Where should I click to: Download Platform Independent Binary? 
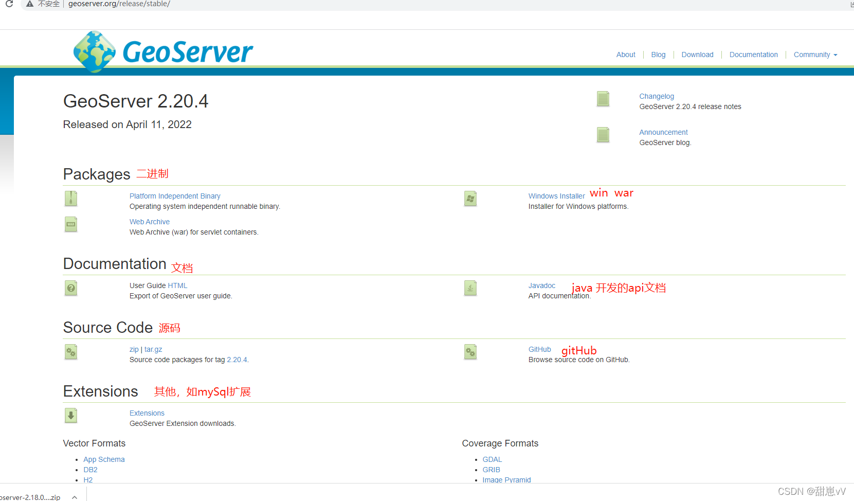pos(175,196)
